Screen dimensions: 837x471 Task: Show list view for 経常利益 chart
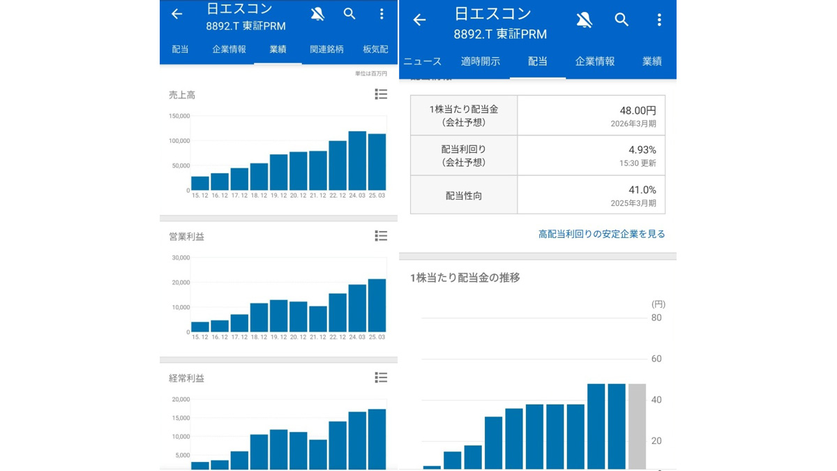click(381, 377)
